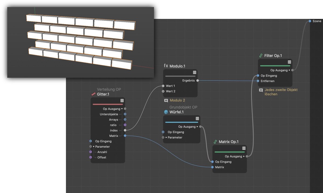
Task: Click the Matrix Op.1 node icon
Action: (x=215, y=142)
